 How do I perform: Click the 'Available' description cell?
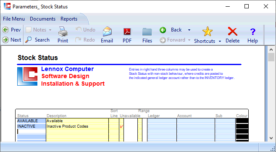(x=77, y=121)
